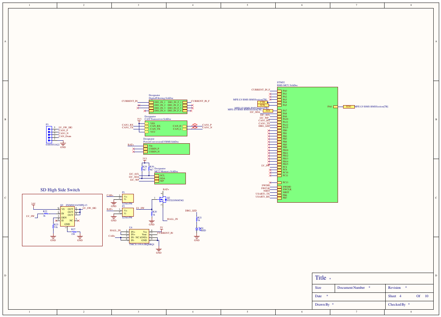Select GND symbol below the P3 connector
This screenshot has height=317, width=441.
pyautogui.click(x=63, y=144)
